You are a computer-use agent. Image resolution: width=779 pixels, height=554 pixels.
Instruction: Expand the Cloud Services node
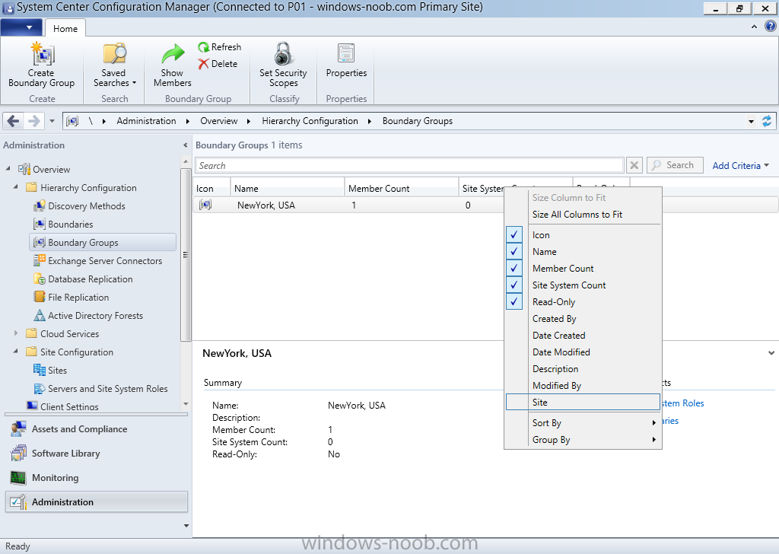point(16,333)
